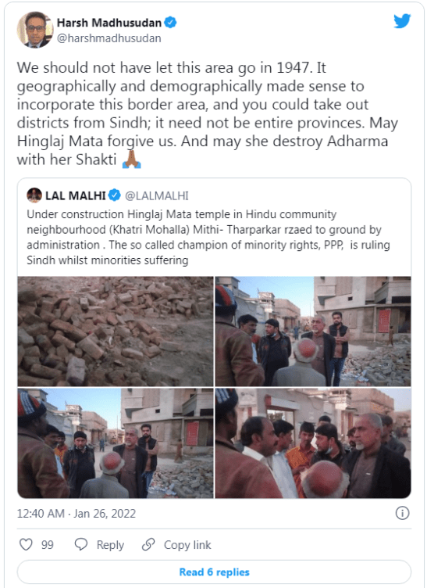Click the copy link chain icon

148,544
